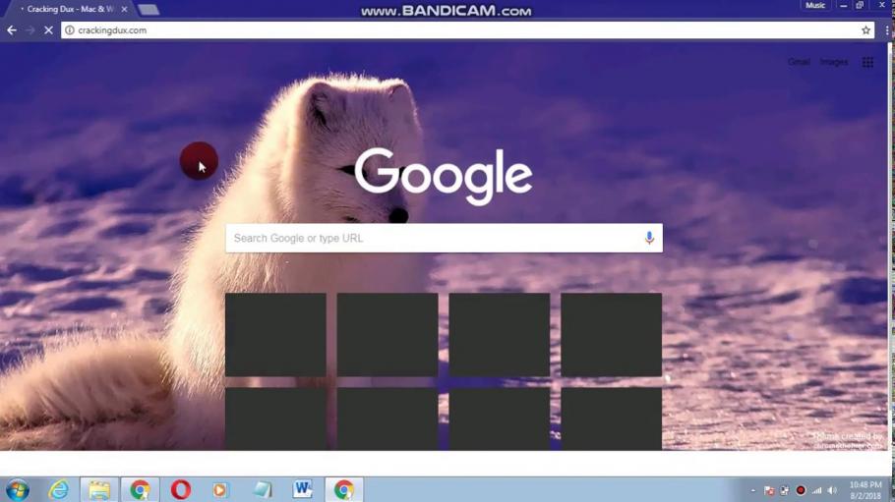This screenshot has width=895, height=502.
Task: Open the third thumbnail in the bottom row
Action: (x=500, y=418)
